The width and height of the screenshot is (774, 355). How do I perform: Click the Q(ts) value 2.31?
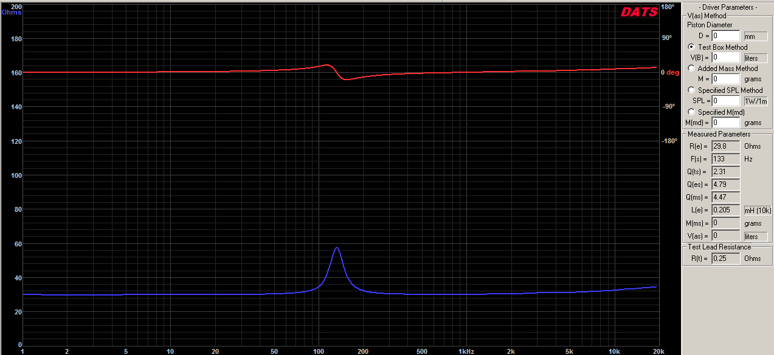726,172
